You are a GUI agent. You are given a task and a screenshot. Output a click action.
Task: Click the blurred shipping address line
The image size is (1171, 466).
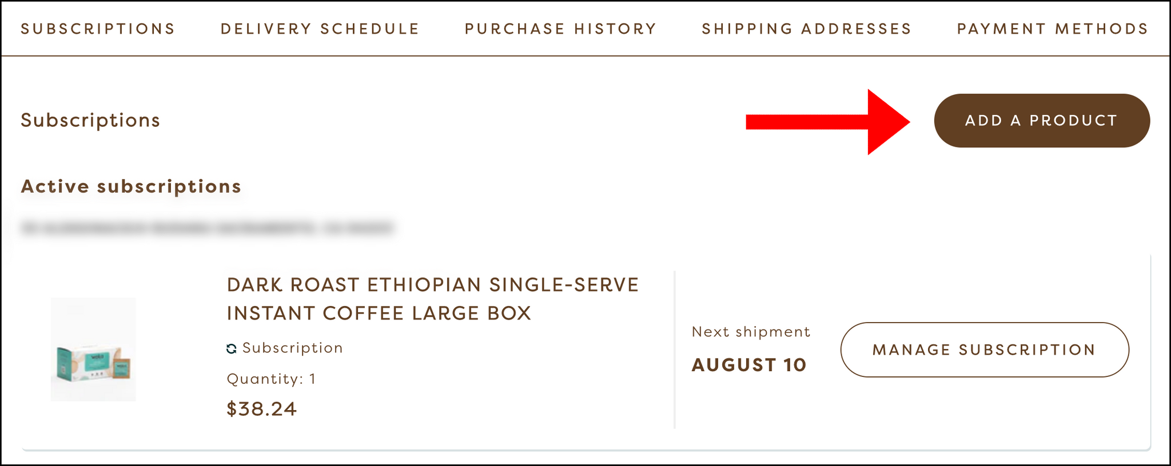207,228
